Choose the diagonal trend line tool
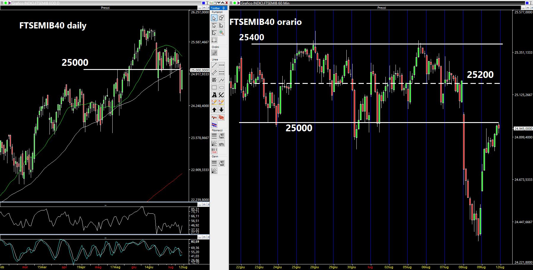The height and width of the screenshot is (270, 533). [x=214, y=65]
